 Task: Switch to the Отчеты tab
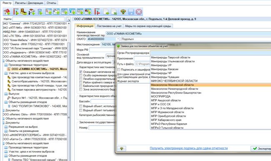click(x=51, y=3)
